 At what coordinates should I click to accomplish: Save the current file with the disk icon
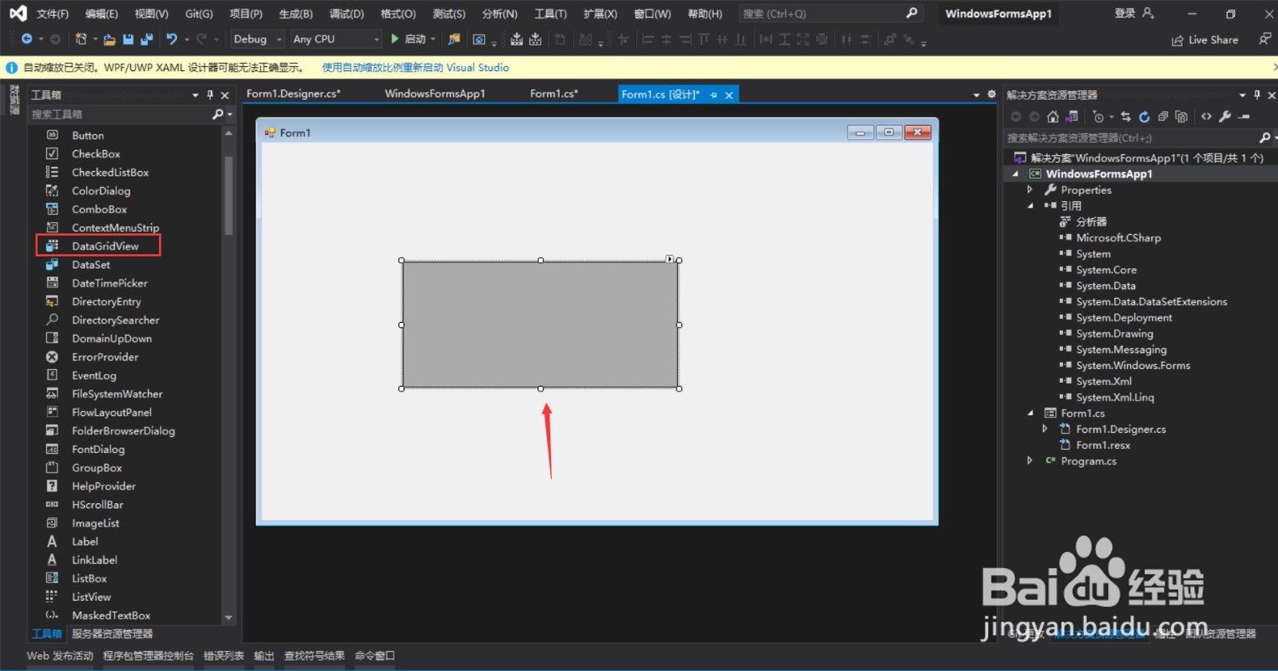tap(129, 39)
